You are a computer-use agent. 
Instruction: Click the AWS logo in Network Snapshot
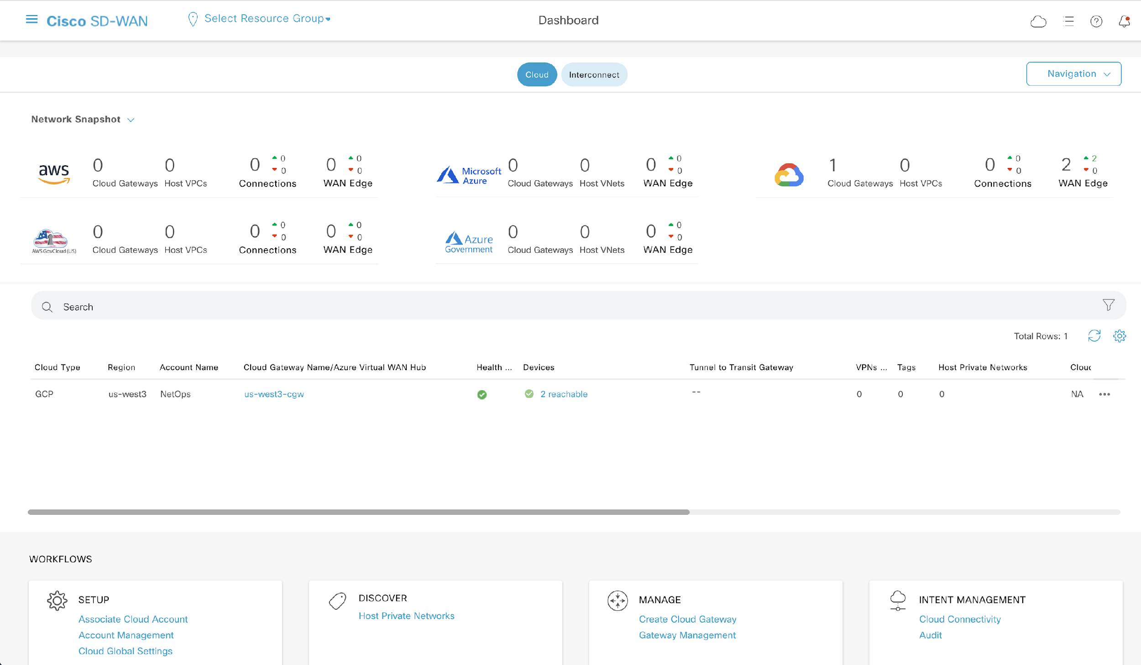coord(54,173)
